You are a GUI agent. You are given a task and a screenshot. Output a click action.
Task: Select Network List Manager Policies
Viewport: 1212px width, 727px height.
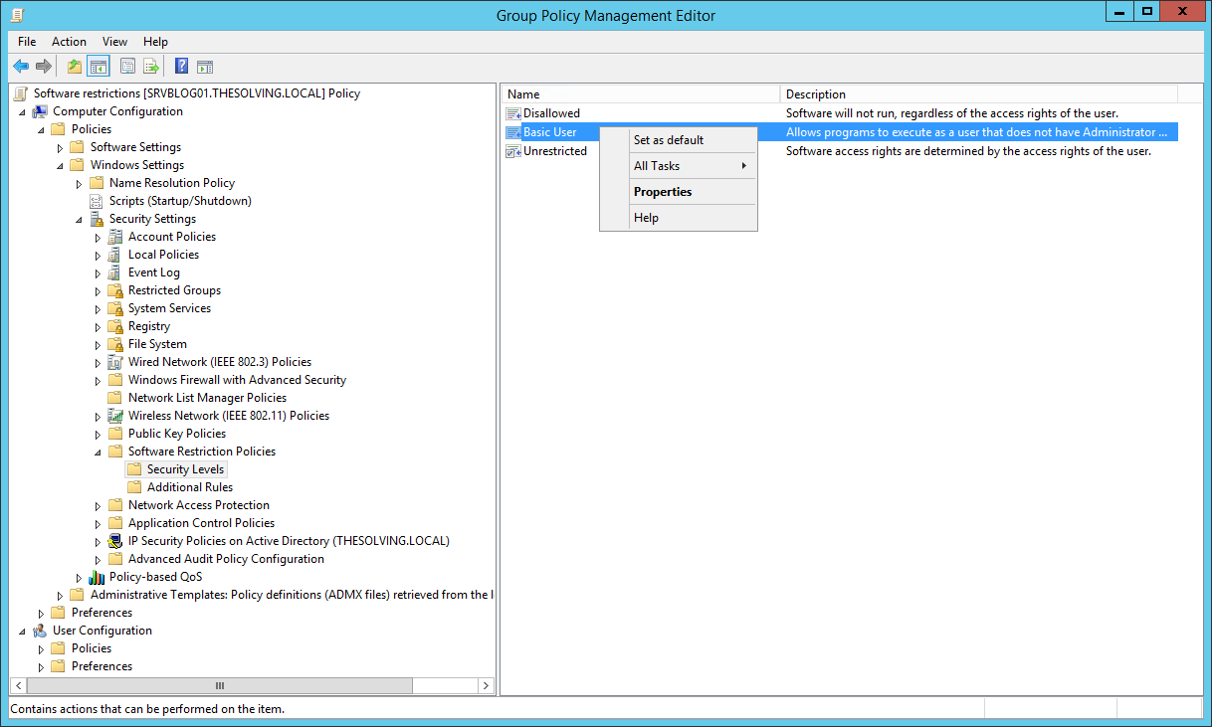click(x=207, y=398)
